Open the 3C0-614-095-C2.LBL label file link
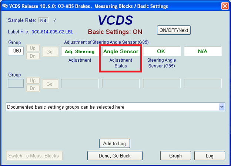 53,32
